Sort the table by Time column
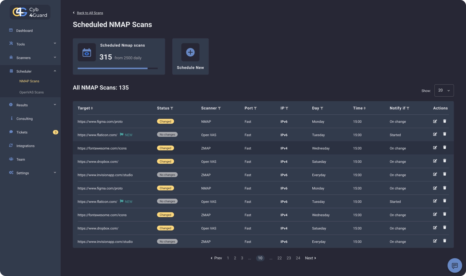Screen dimensions: 466x276 pyautogui.click(x=364, y=108)
